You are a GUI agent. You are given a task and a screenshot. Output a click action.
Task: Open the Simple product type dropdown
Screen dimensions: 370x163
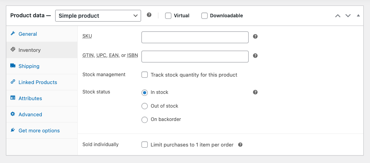click(98, 16)
